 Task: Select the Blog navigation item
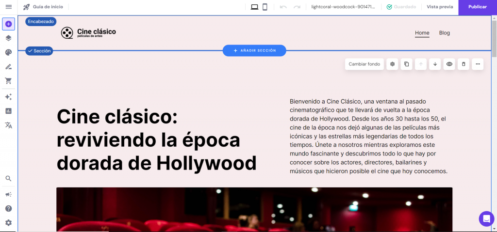(x=444, y=33)
